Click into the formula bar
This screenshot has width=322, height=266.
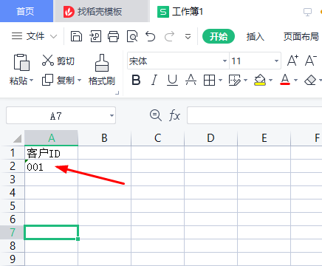coord(255,115)
